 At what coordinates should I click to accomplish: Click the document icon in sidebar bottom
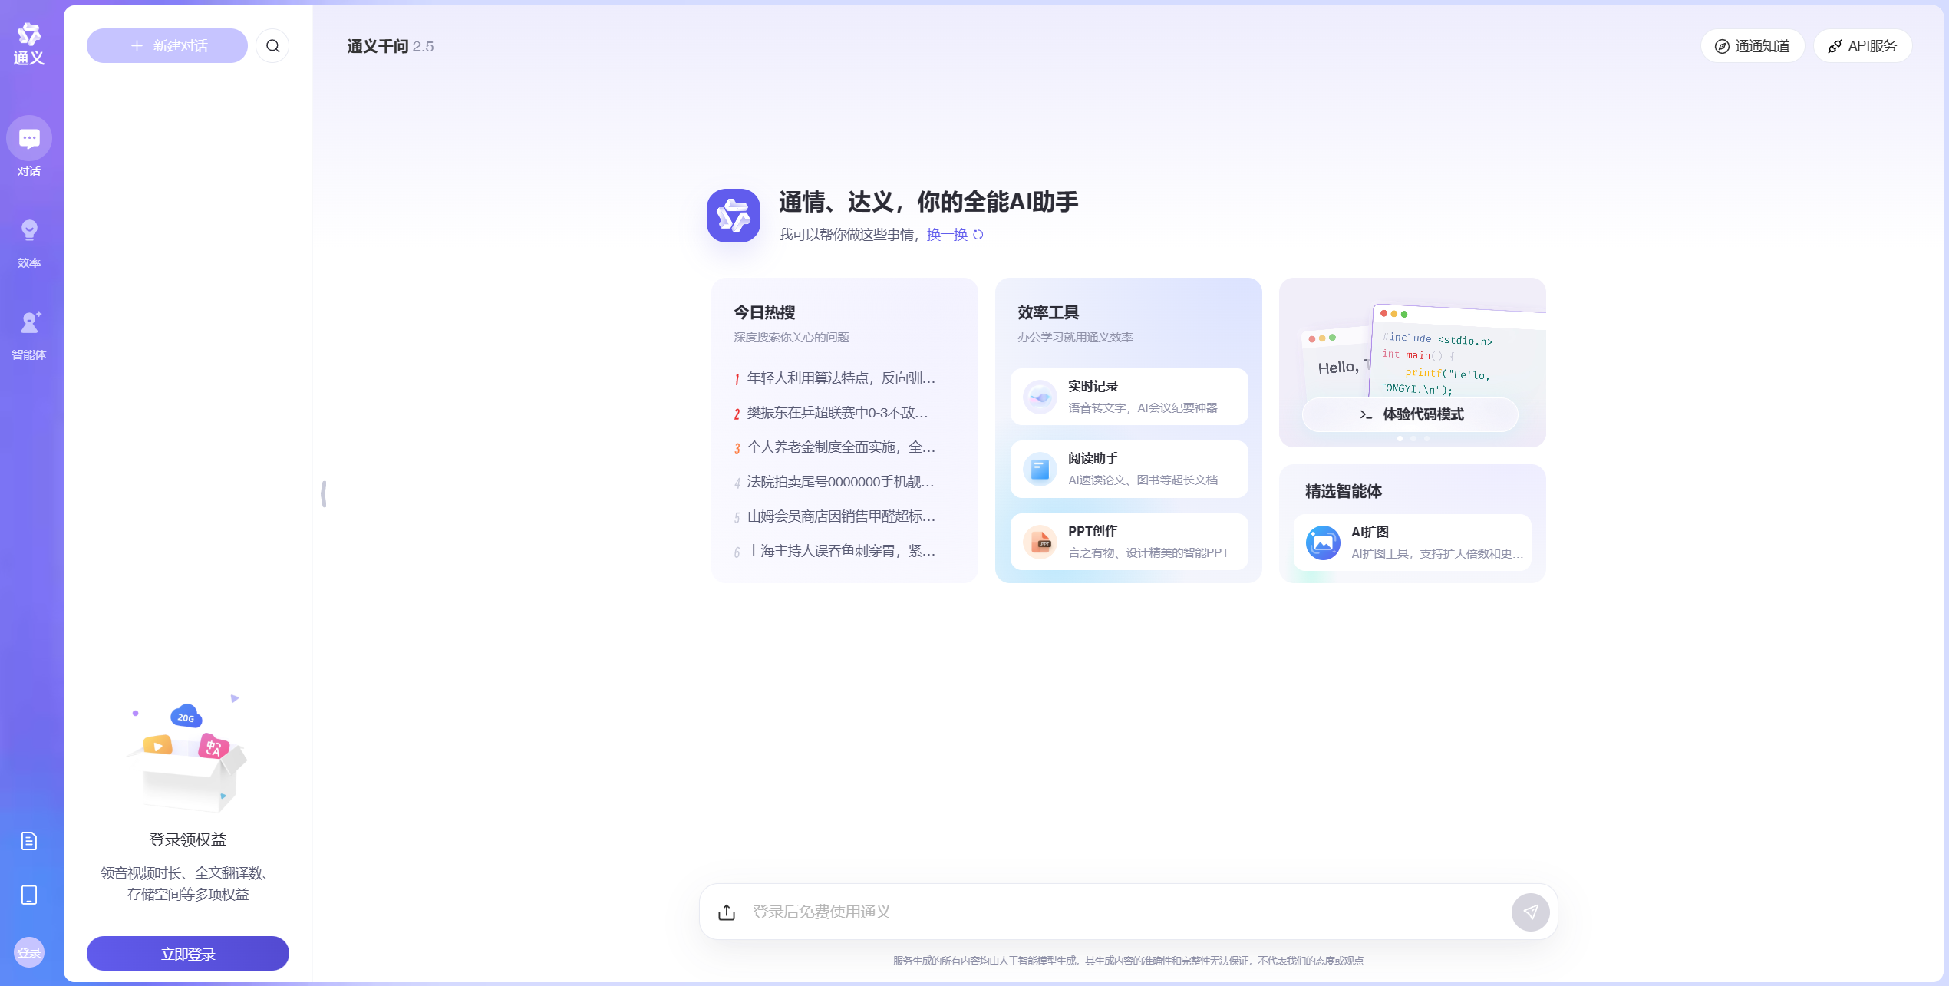pyautogui.click(x=29, y=841)
